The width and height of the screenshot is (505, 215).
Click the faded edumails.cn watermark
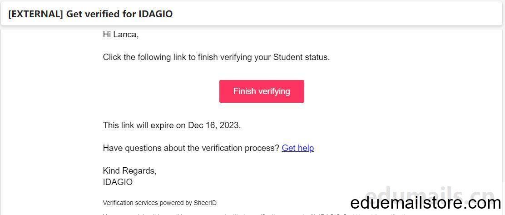click(x=430, y=195)
